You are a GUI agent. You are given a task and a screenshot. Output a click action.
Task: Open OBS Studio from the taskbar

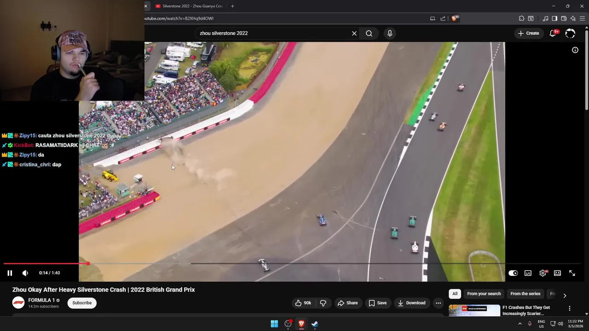tap(288, 324)
